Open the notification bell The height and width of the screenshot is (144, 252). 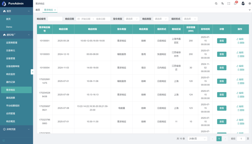pyautogui.click(x=235, y=3)
